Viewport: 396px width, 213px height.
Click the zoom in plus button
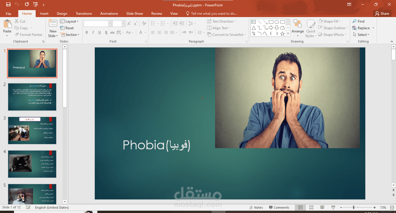click(375, 208)
